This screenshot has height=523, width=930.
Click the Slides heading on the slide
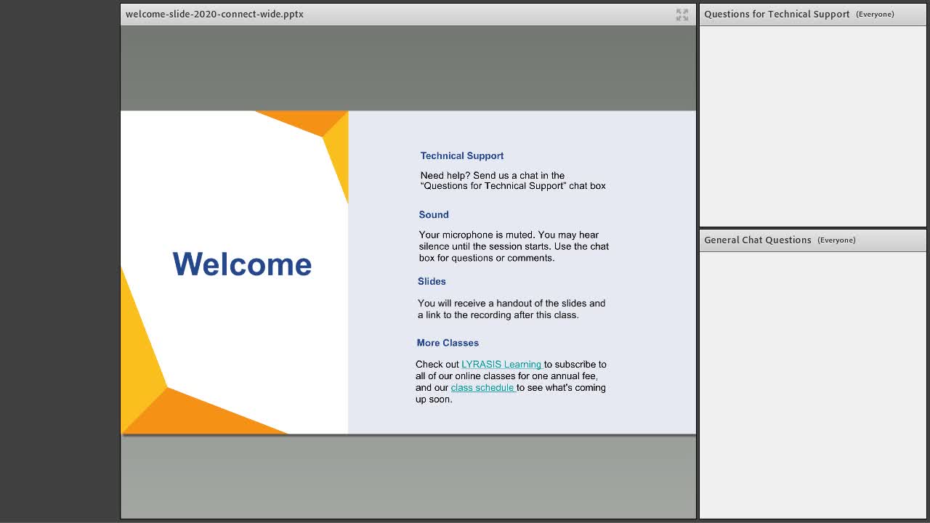432,281
